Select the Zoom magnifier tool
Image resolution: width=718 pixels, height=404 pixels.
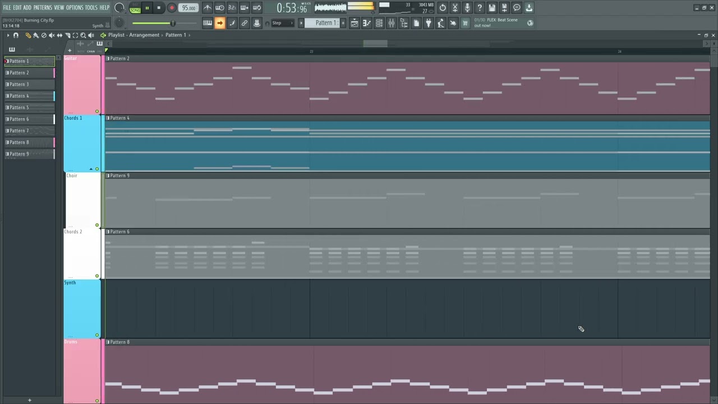83,35
